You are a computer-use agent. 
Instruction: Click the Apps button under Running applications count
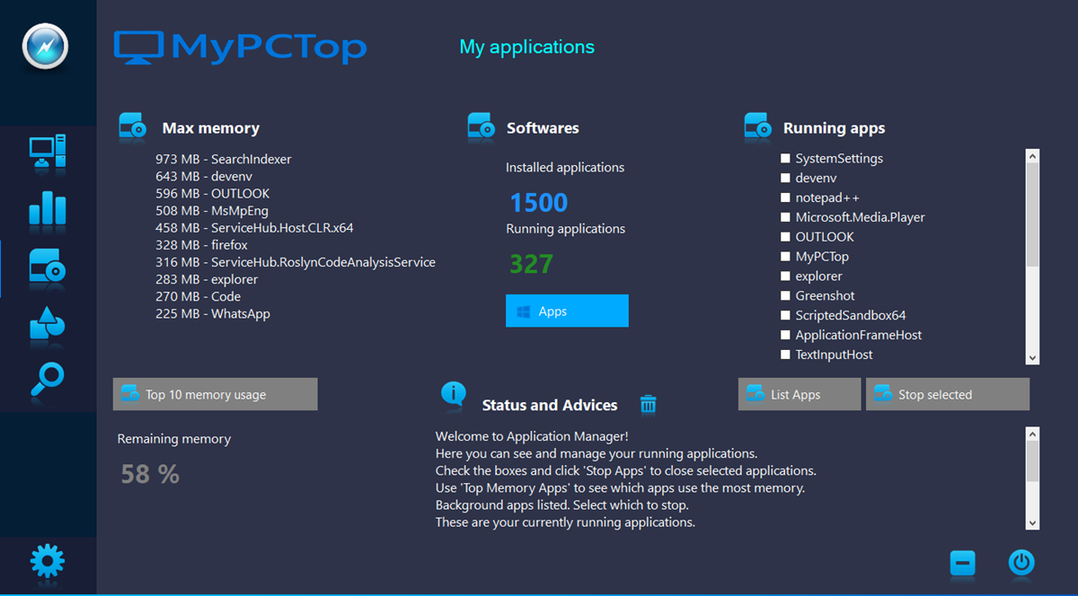567,311
